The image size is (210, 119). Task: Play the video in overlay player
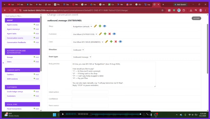tap(63, 114)
